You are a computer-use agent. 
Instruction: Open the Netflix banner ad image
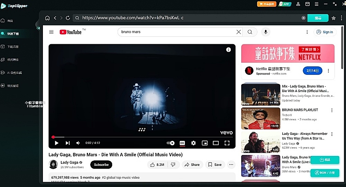[x=288, y=53]
